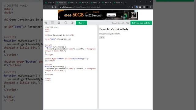Close the first browser tab with its X
This screenshot has height=110, width=196.
(54, 3)
